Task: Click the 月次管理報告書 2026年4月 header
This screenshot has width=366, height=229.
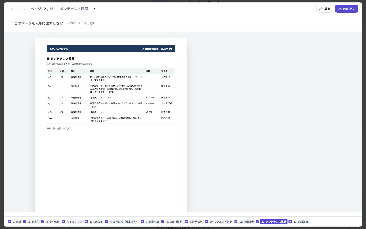Action: (157, 49)
